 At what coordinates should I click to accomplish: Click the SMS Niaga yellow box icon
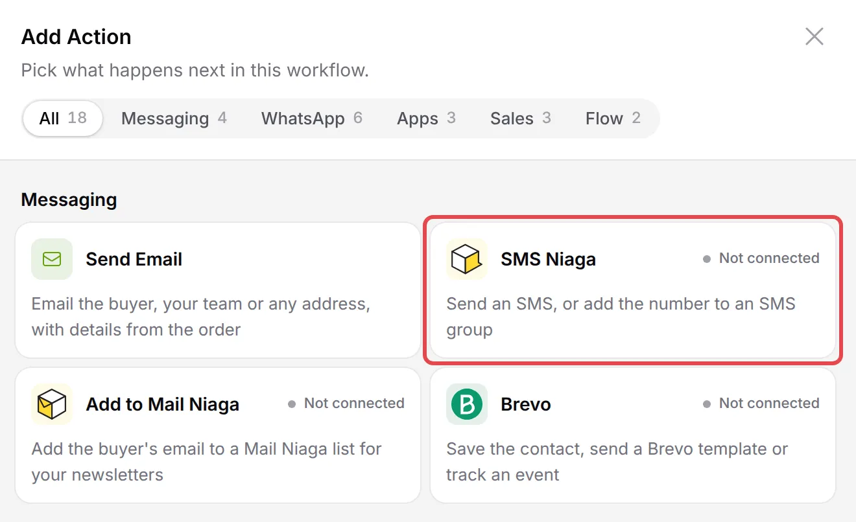tap(467, 259)
